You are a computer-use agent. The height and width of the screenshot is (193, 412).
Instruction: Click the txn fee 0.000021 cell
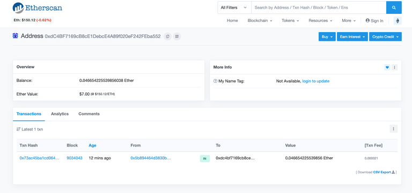371,158
